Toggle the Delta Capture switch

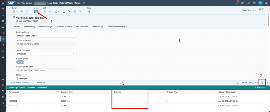point(20,62)
